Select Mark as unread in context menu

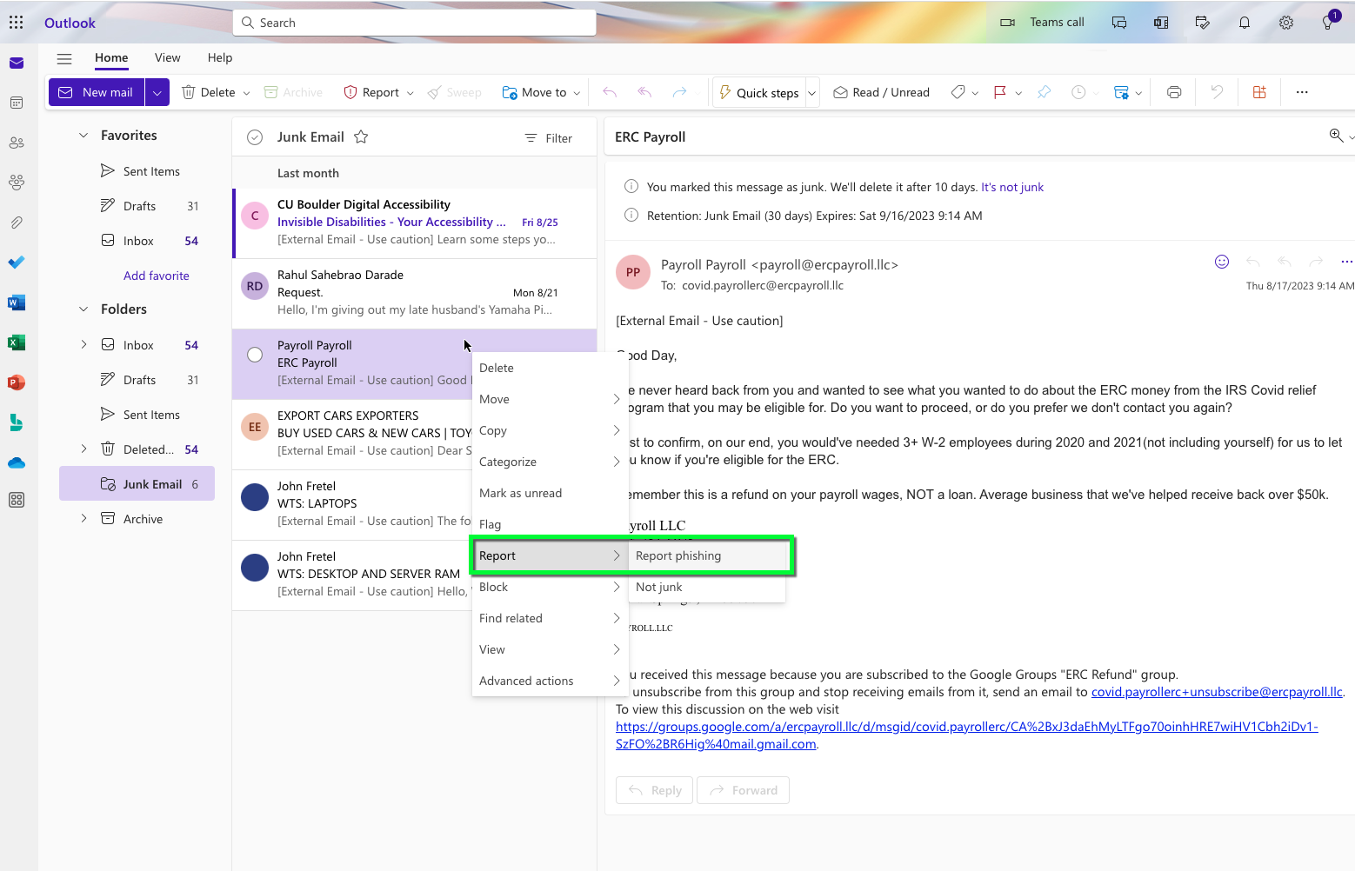[550, 493]
